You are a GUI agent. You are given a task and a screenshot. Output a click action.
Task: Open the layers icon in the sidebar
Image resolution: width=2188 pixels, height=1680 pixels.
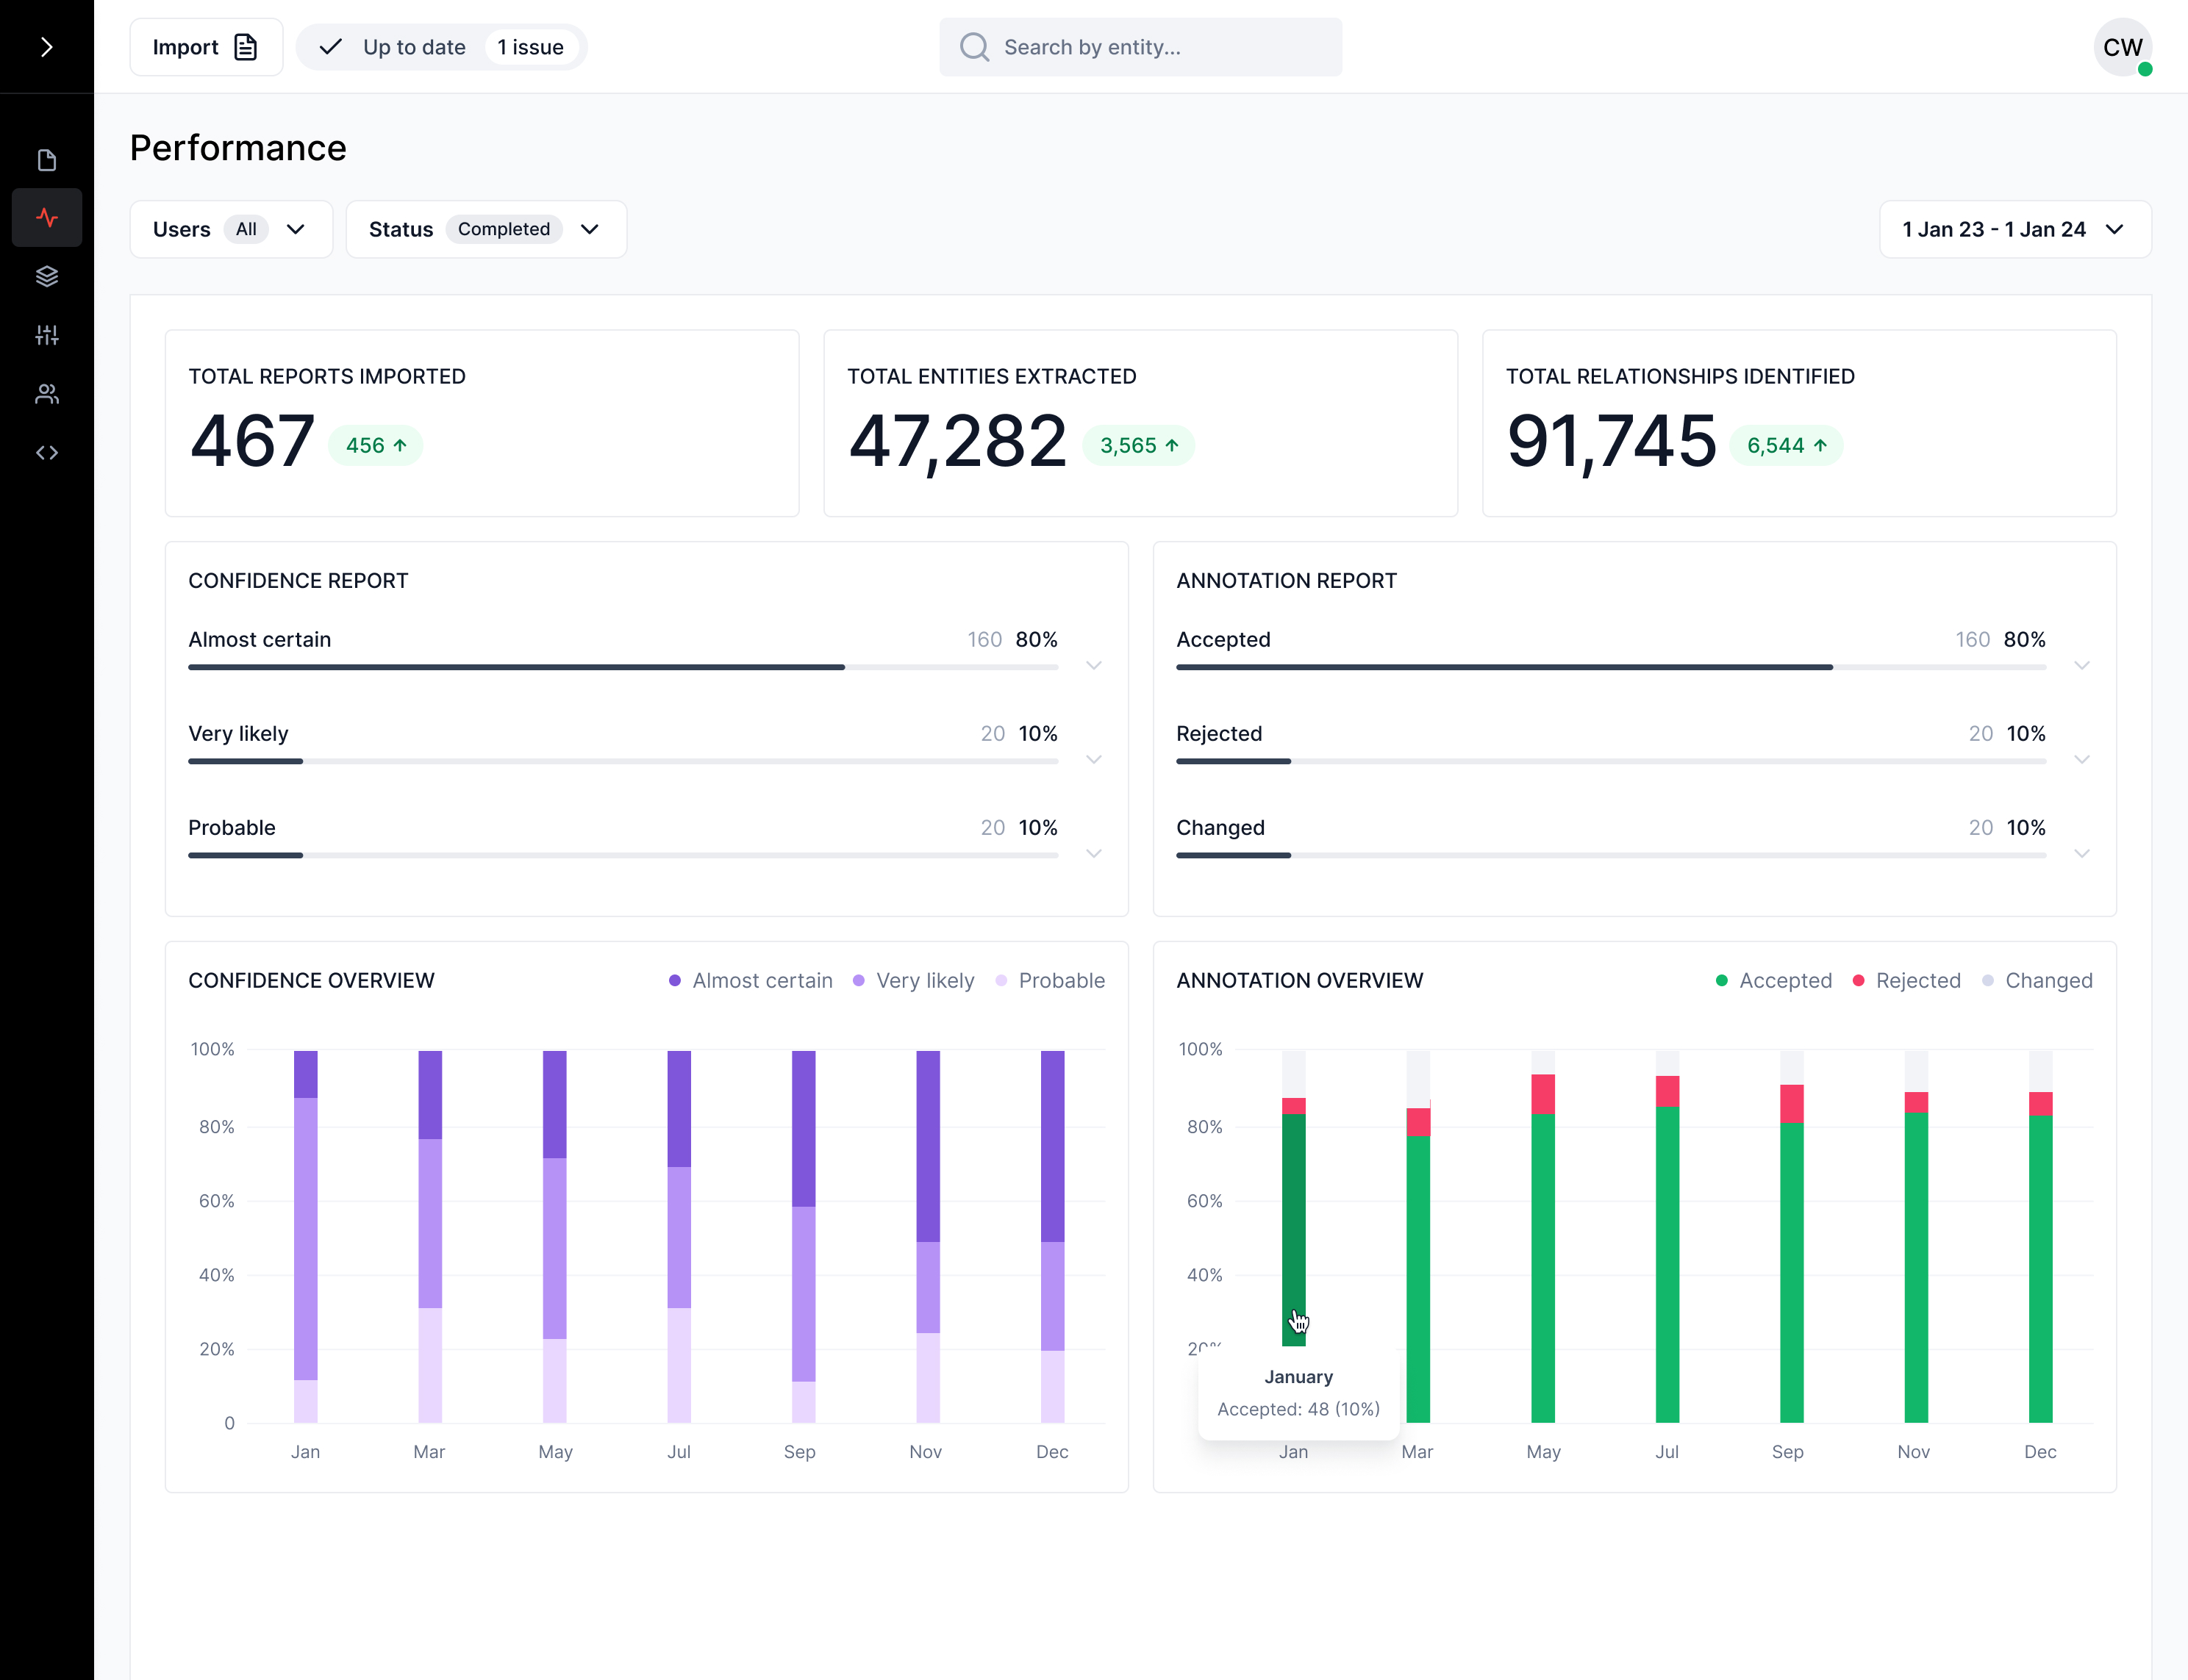[x=46, y=276]
